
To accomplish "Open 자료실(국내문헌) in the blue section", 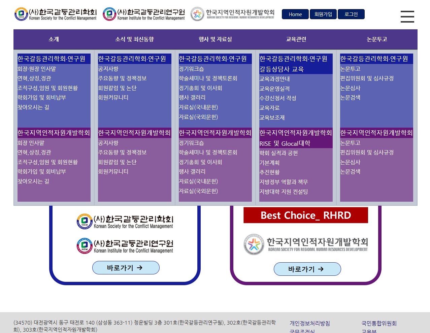I will [x=198, y=107].
